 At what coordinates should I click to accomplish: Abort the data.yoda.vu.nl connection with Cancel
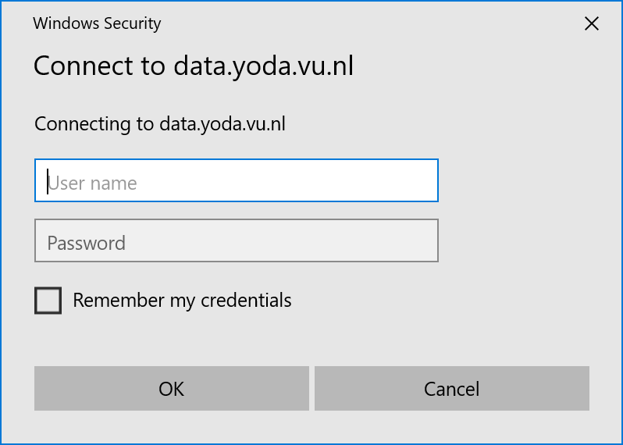tap(451, 389)
